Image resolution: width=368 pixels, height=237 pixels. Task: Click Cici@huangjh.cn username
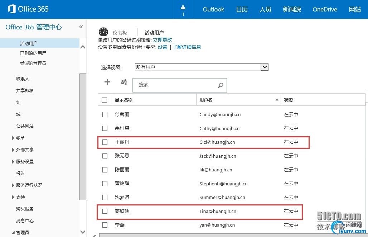point(217,142)
